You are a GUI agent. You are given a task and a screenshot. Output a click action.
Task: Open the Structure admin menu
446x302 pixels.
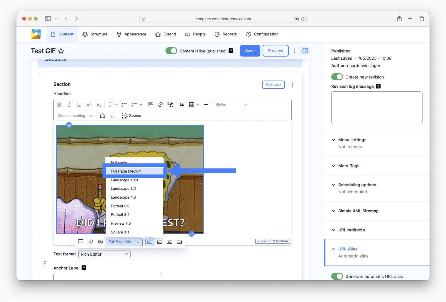pyautogui.click(x=95, y=34)
